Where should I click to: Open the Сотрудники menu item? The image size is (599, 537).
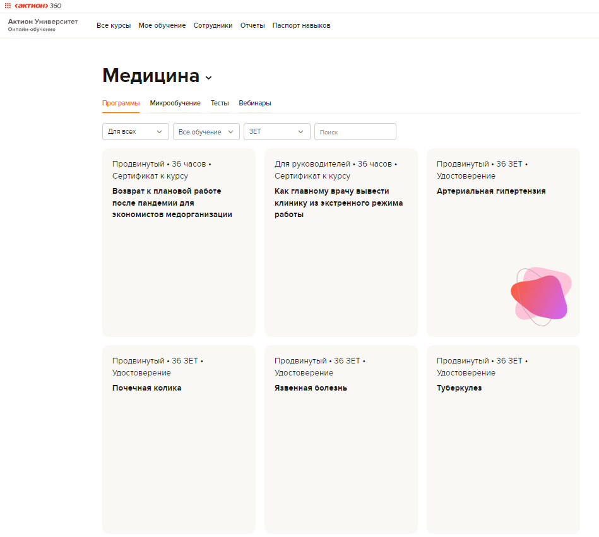click(213, 25)
